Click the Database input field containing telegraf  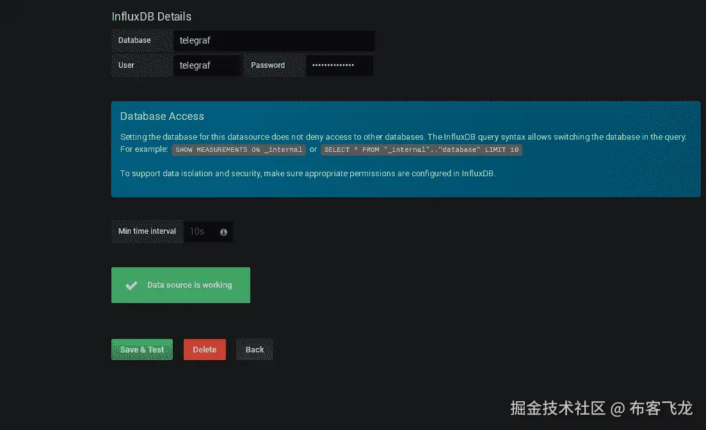click(x=274, y=40)
